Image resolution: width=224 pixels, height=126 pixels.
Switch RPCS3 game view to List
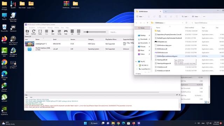click(x=72, y=32)
